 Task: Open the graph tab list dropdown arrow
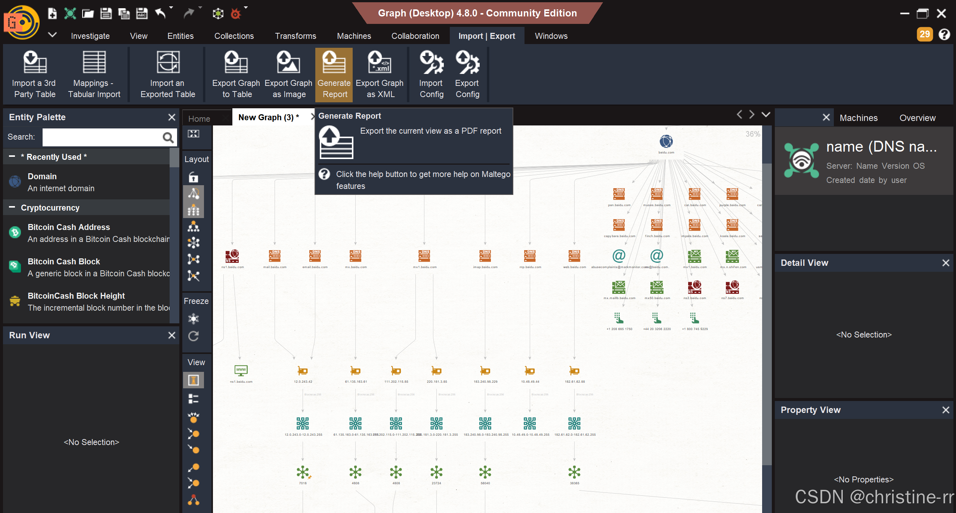pos(765,115)
